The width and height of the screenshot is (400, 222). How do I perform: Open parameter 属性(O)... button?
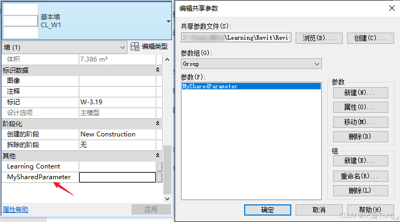[x=360, y=107]
